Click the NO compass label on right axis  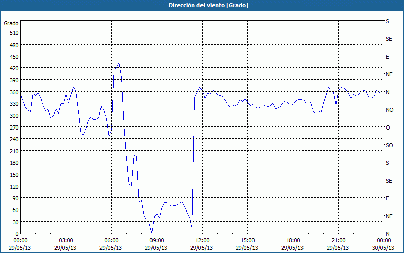pyautogui.click(x=389, y=110)
